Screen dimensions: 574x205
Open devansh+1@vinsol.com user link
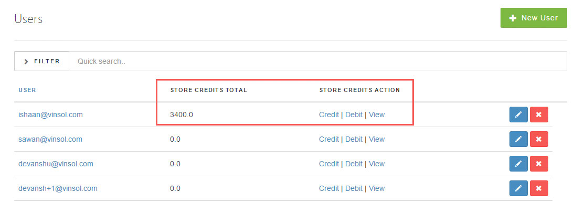coord(58,188)
